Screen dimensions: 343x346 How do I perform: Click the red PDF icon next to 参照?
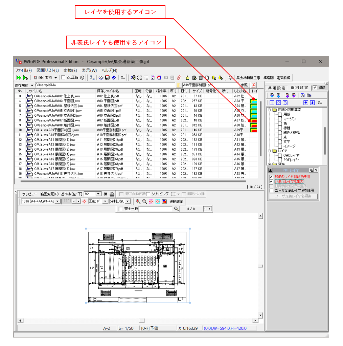pos(253,85)
